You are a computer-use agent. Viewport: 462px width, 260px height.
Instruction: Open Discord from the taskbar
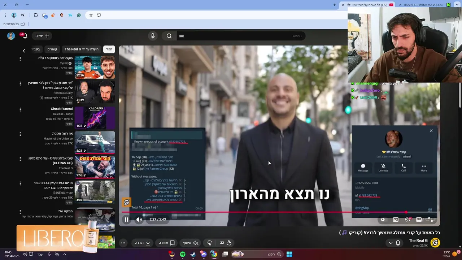tap(204, 254)
